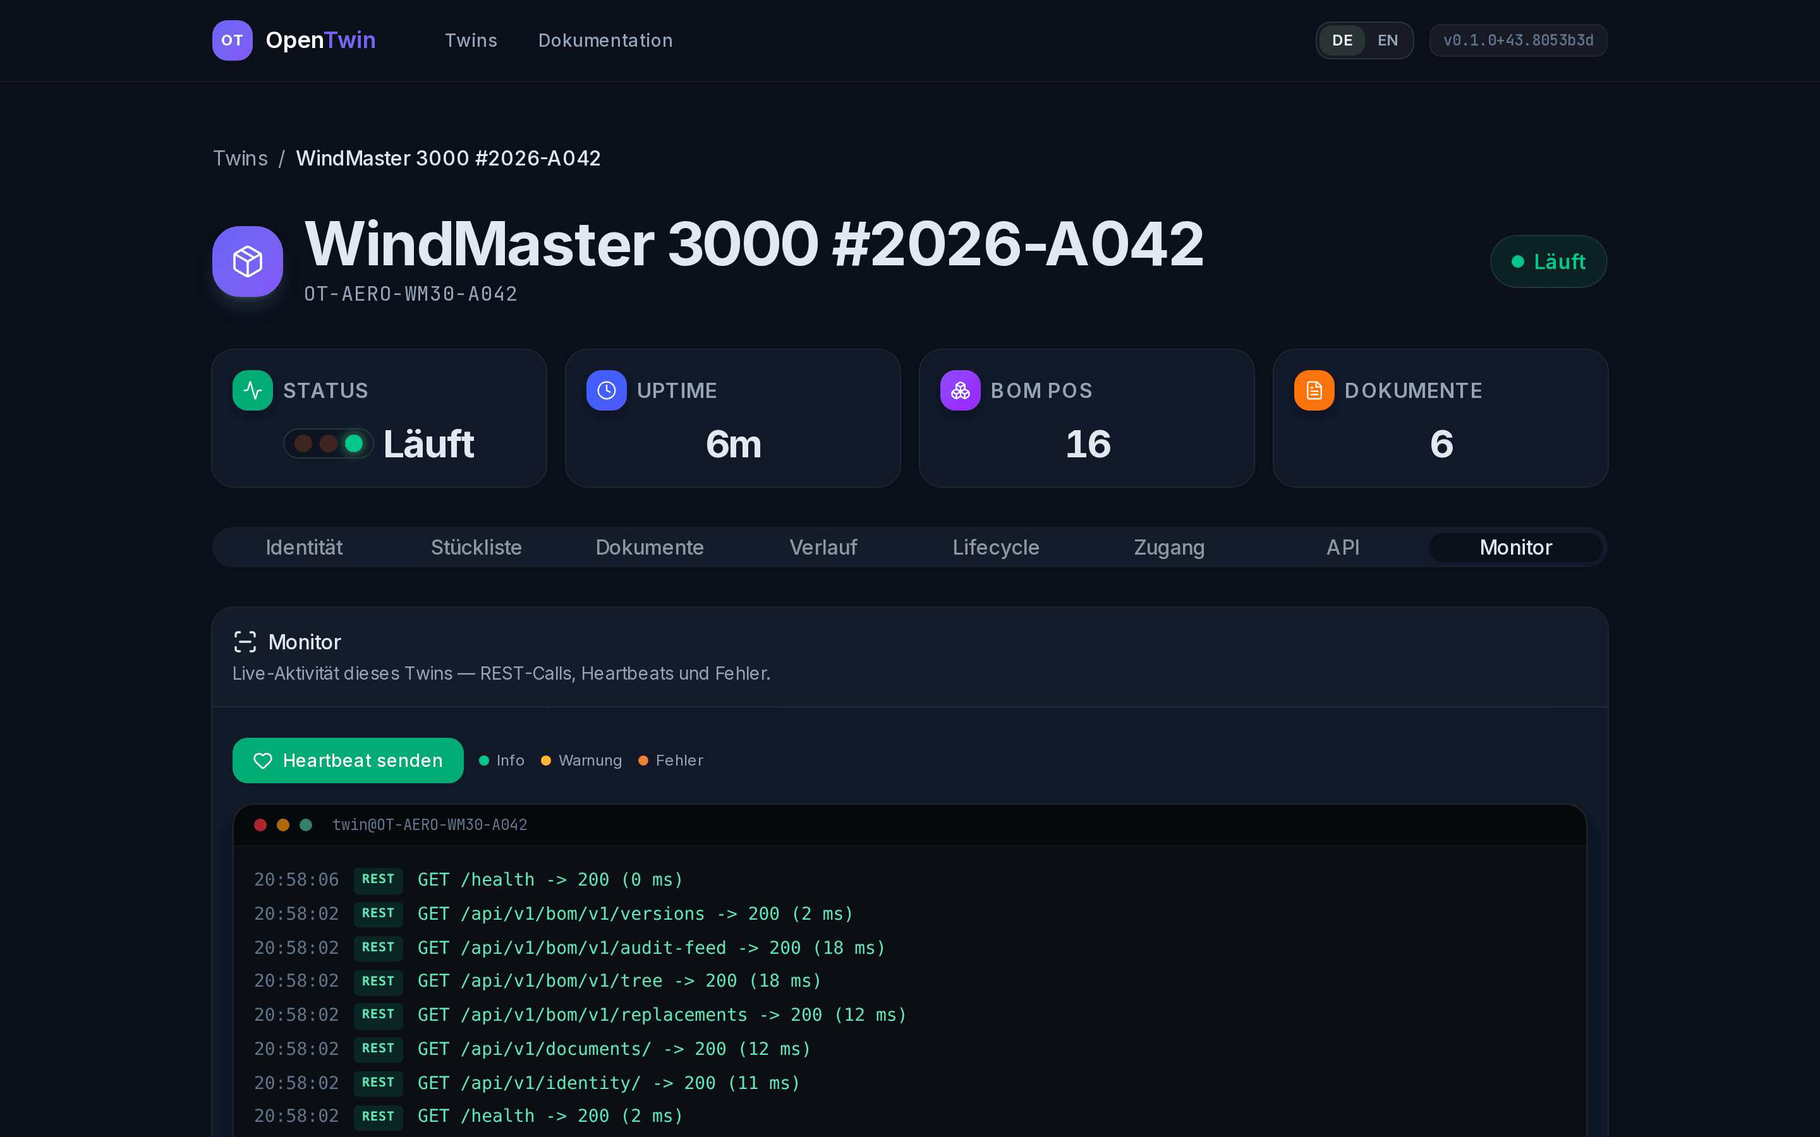Open Dokumentation in the top navigation
1820x1137 pixels.
pyautogui.click(x=605, y=40)
